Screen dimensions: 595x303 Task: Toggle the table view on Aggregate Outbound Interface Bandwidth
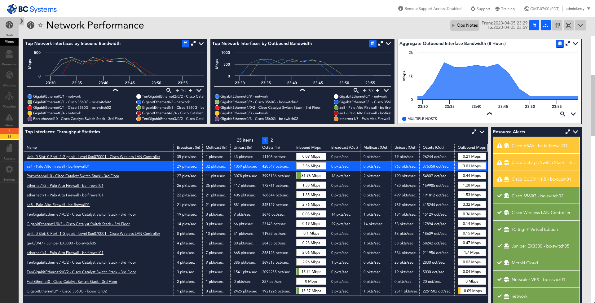(560, 43)
